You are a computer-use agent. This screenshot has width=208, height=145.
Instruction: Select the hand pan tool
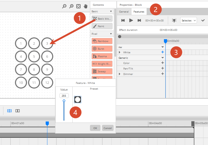click(86, 6)
